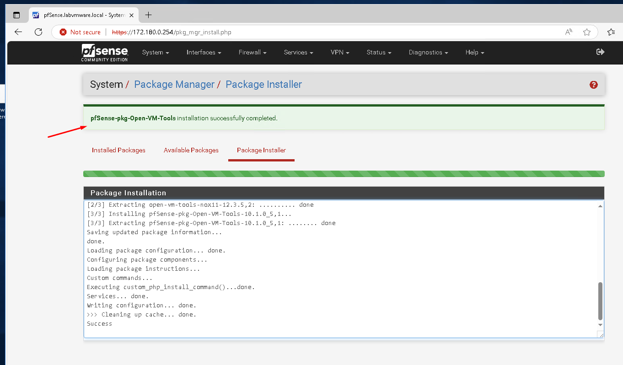623x365 pixels.
Task: Expand the Help menu
Action: click(475, 53)
